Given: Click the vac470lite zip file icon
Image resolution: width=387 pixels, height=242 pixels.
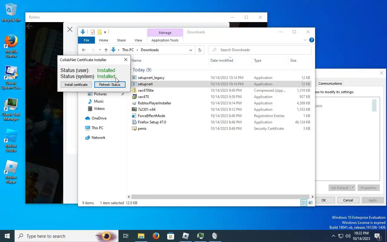Looking at the screenshot, I should 135,90.
